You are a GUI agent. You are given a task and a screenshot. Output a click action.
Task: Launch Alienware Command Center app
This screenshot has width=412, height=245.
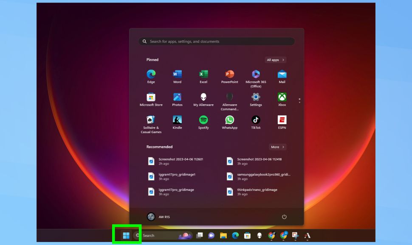[229, 102]
